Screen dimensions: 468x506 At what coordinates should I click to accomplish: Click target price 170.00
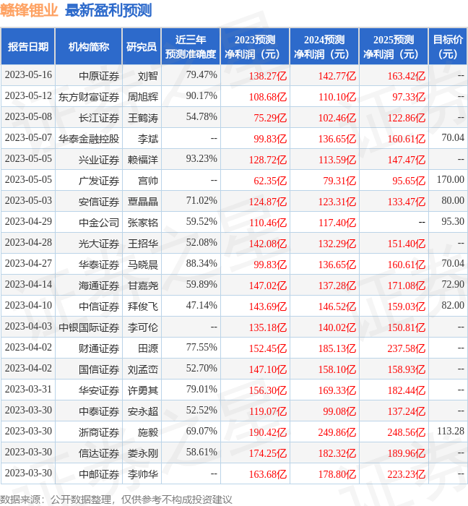tap(450, 180)
